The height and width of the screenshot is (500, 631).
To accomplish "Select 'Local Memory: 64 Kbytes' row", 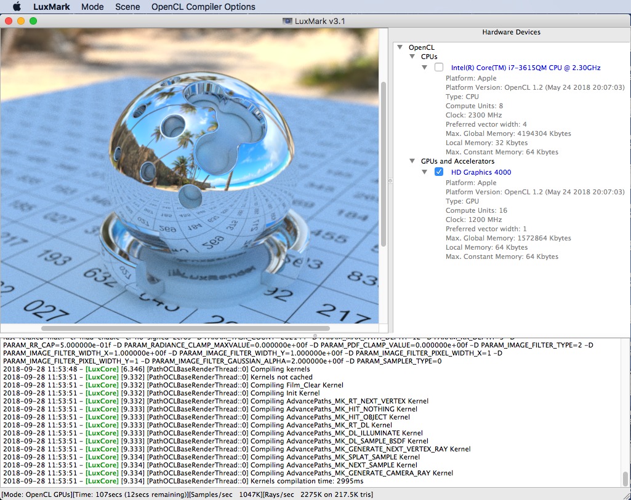I will (486, 247).
